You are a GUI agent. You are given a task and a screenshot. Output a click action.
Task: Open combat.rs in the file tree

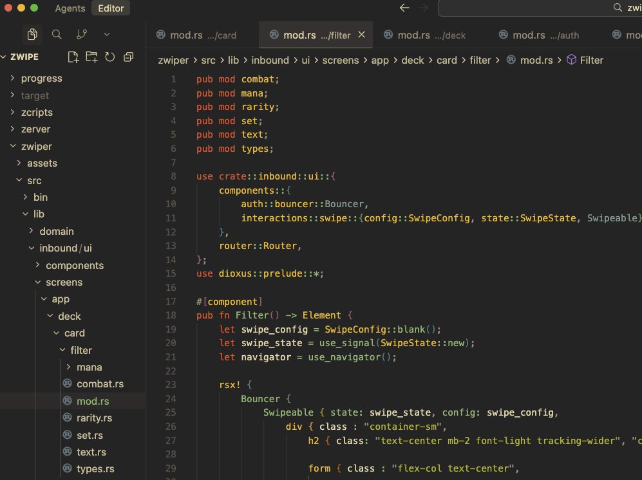[100, 384]
